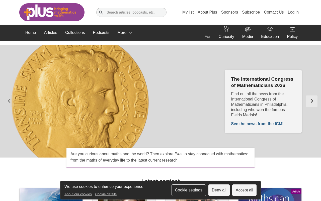Screen dimensions: 321x201
Task: Click the Plus magazine logo
Action: click(52, 12)
